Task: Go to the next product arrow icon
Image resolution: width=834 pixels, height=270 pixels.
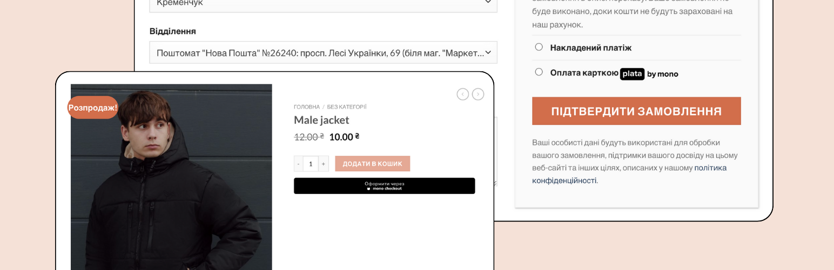Action: pyautogui.click(x=478, y=94)
